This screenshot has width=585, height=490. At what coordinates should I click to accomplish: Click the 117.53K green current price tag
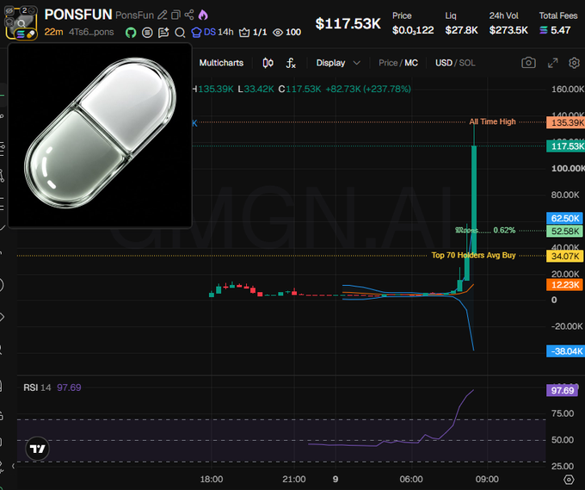pos(566,146)
